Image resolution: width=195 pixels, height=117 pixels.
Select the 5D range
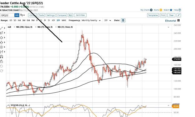(15, 20)
